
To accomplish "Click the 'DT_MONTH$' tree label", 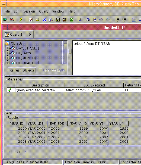I will (x=26, y=58).
